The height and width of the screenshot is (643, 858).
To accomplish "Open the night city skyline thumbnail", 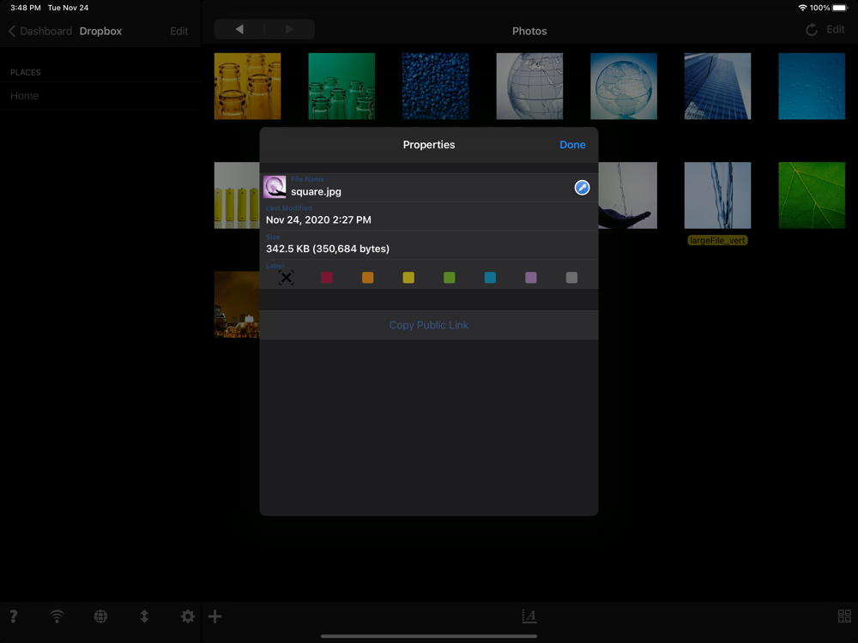I will point(237,304).
